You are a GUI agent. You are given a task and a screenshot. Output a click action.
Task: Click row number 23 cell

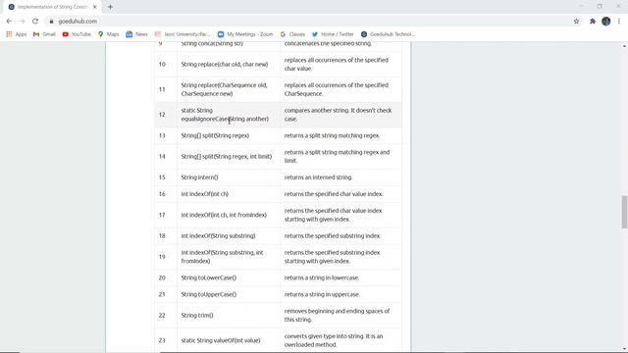click(166, 340)
